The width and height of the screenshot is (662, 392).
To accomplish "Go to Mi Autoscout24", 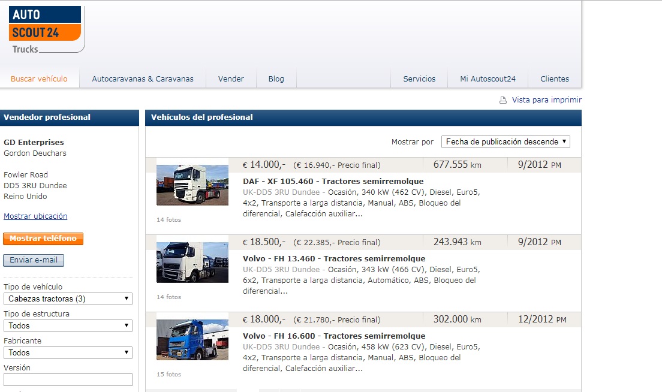I will click(488, 79).
